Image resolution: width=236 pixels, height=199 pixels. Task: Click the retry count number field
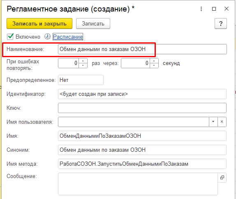click(69, 63)
